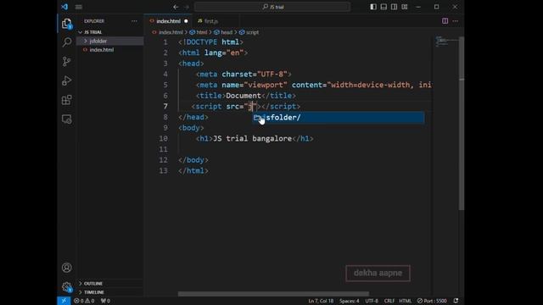Open the Run and Debug view
Image resolution: width=543 pixels, height=305 pixels.
point(67,80)
